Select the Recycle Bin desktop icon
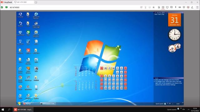This screenshot has height=112, width=200. click(20, 42)
